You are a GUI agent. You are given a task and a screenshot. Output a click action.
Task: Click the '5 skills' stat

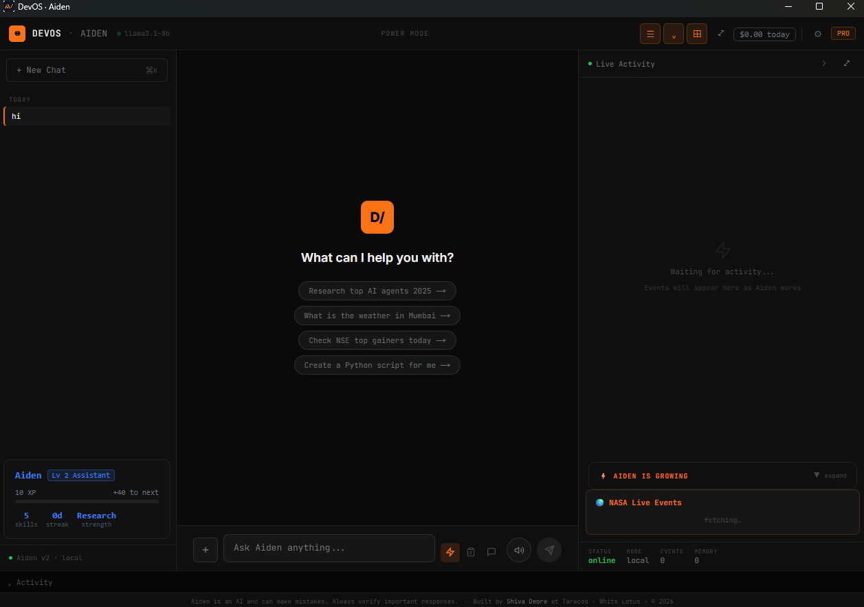coord(26,520)
